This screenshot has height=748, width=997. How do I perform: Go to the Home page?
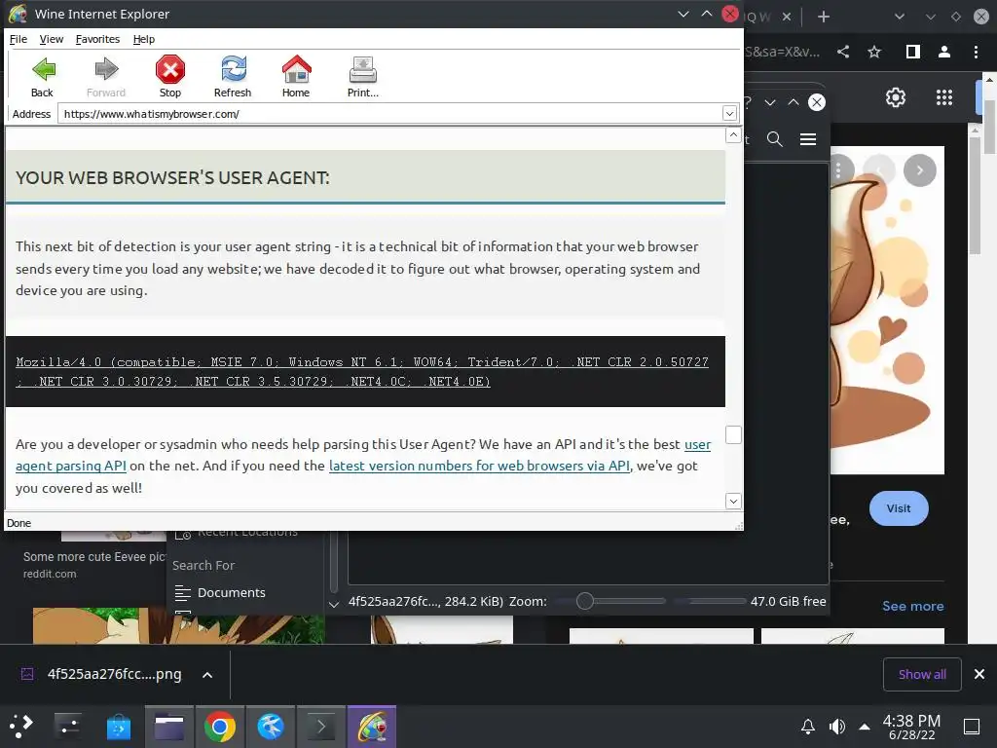coord(296,77)
